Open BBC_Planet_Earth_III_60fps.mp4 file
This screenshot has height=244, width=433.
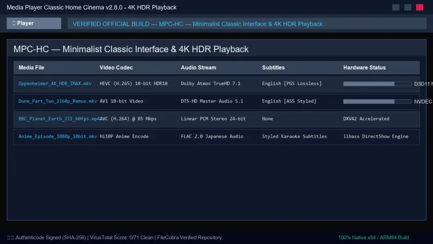tap(59, 119)
